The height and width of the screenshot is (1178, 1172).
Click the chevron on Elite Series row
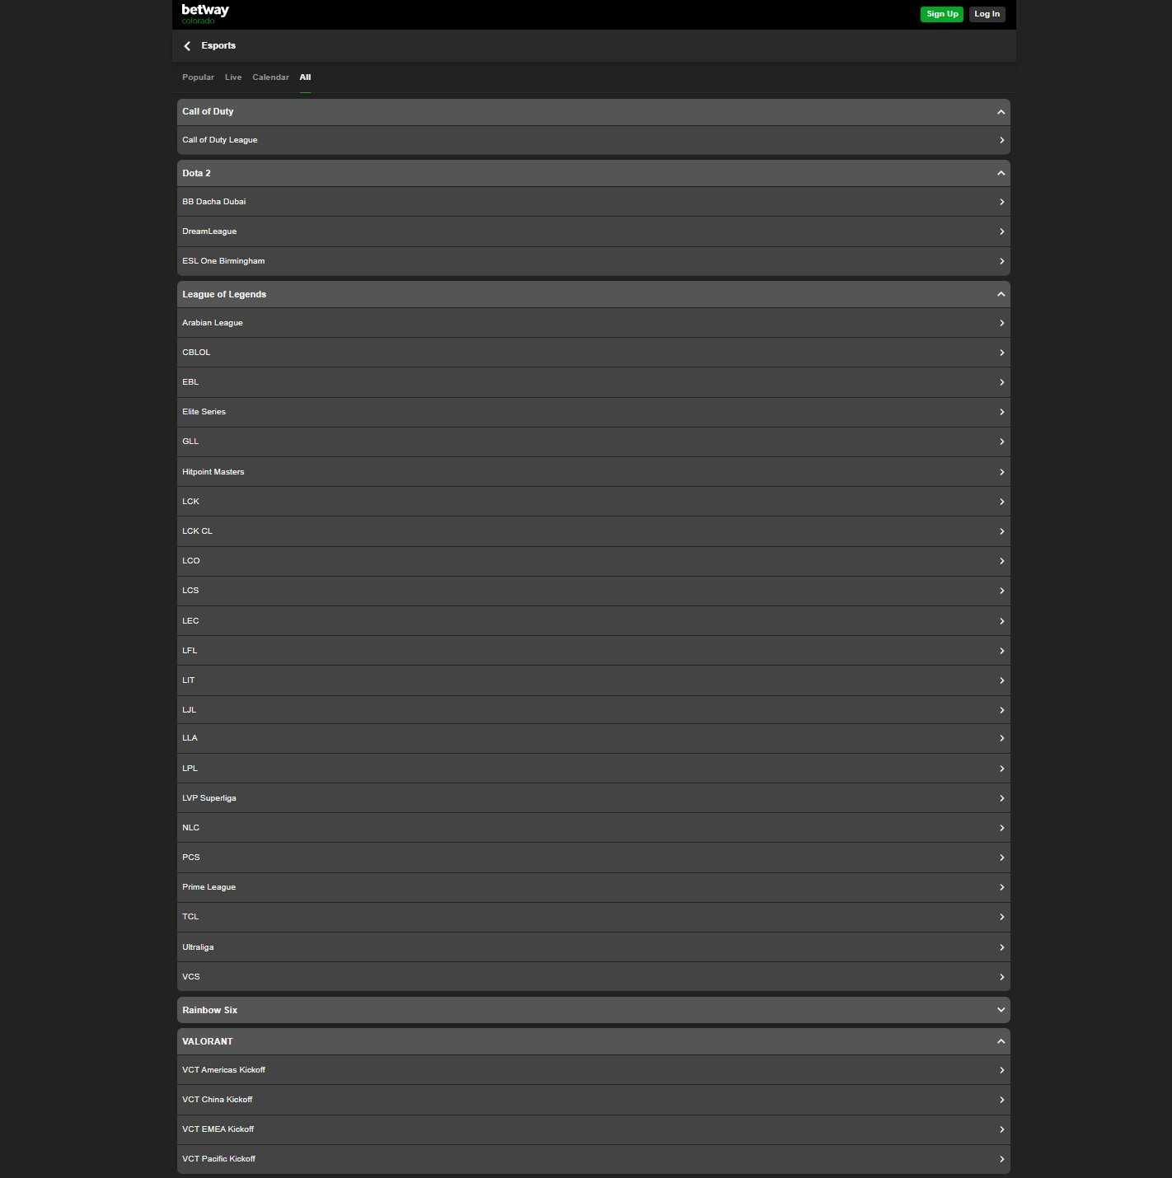click(x=1001, y=412)
